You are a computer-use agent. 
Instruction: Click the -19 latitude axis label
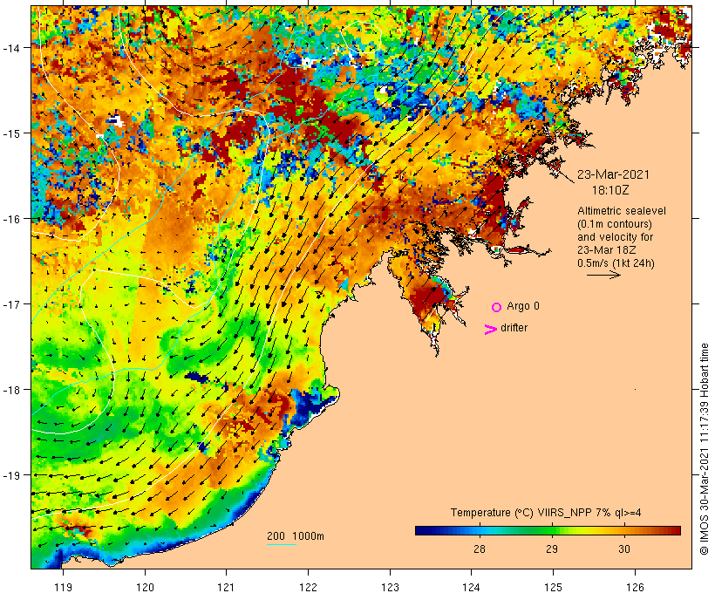(11, 475)
